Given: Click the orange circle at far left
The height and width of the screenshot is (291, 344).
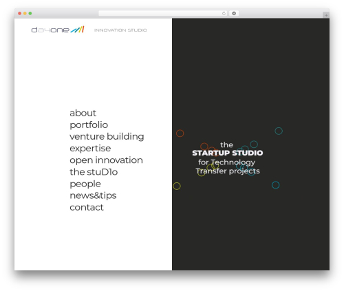Looking at the screenshot, I should 180,133.
